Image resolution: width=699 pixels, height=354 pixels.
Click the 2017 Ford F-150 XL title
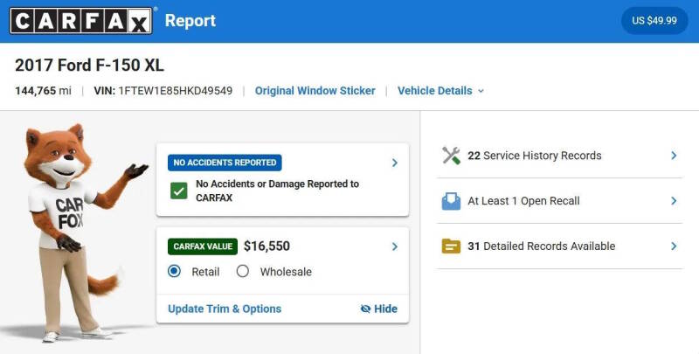coord(90,66)
